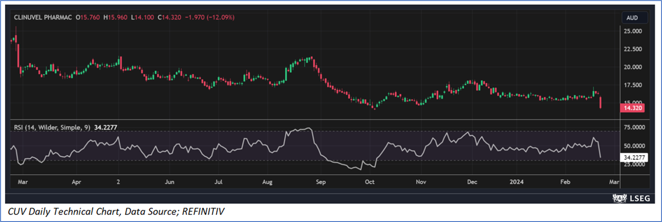
Task: Click the Oct date axis label
Action: point(370,182)
